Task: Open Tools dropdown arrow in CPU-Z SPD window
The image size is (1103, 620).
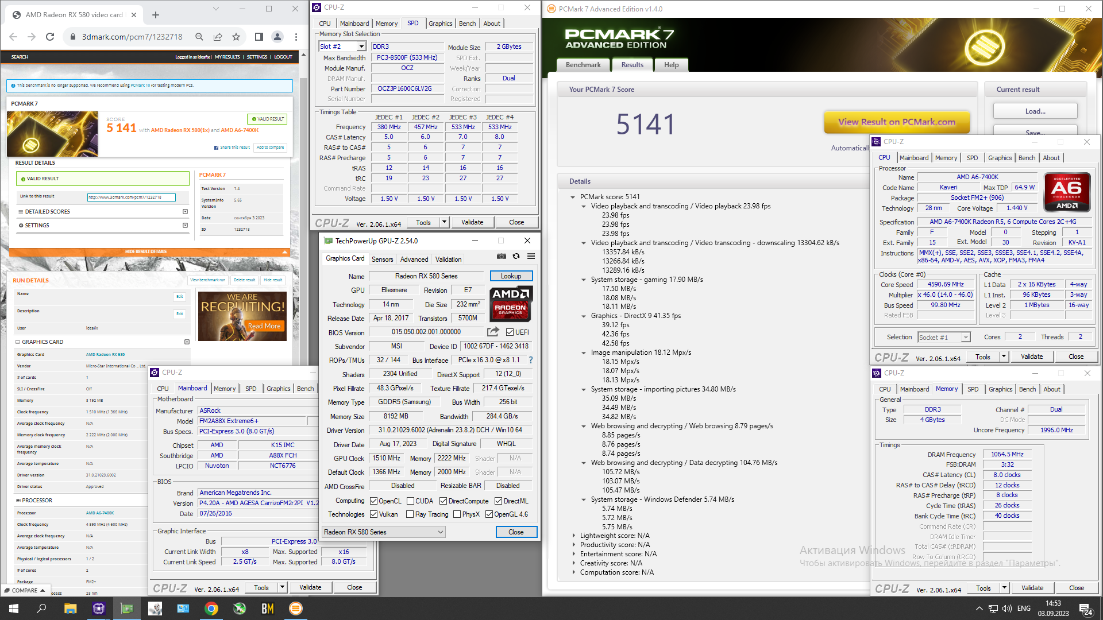Action: 444,222
